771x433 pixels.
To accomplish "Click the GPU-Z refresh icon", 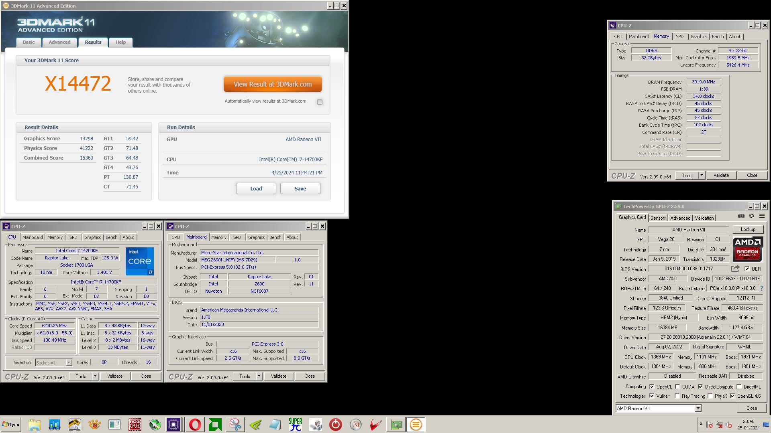I will [x=751, y=216].
